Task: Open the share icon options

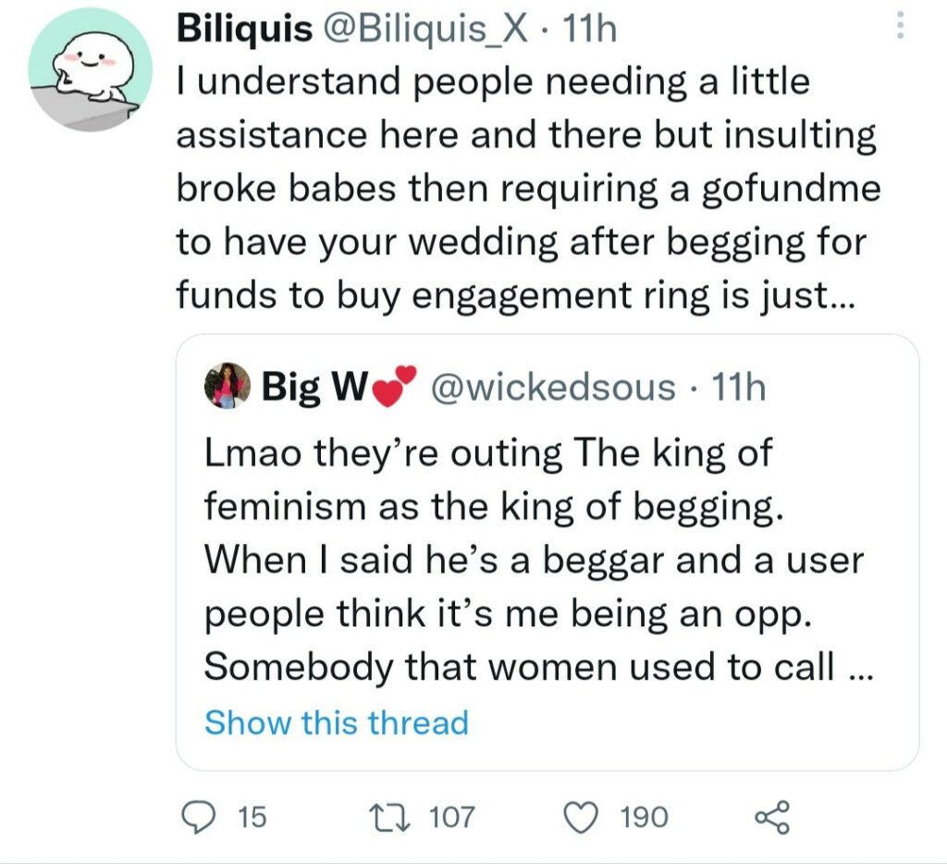Action: click(x=772, y=818)
